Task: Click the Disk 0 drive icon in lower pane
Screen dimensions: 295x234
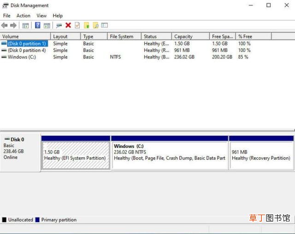Action: pos(7,139)
